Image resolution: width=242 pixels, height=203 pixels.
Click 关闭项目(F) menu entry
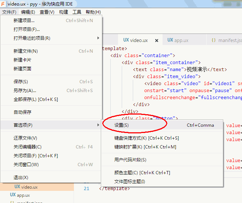point(51,156)
